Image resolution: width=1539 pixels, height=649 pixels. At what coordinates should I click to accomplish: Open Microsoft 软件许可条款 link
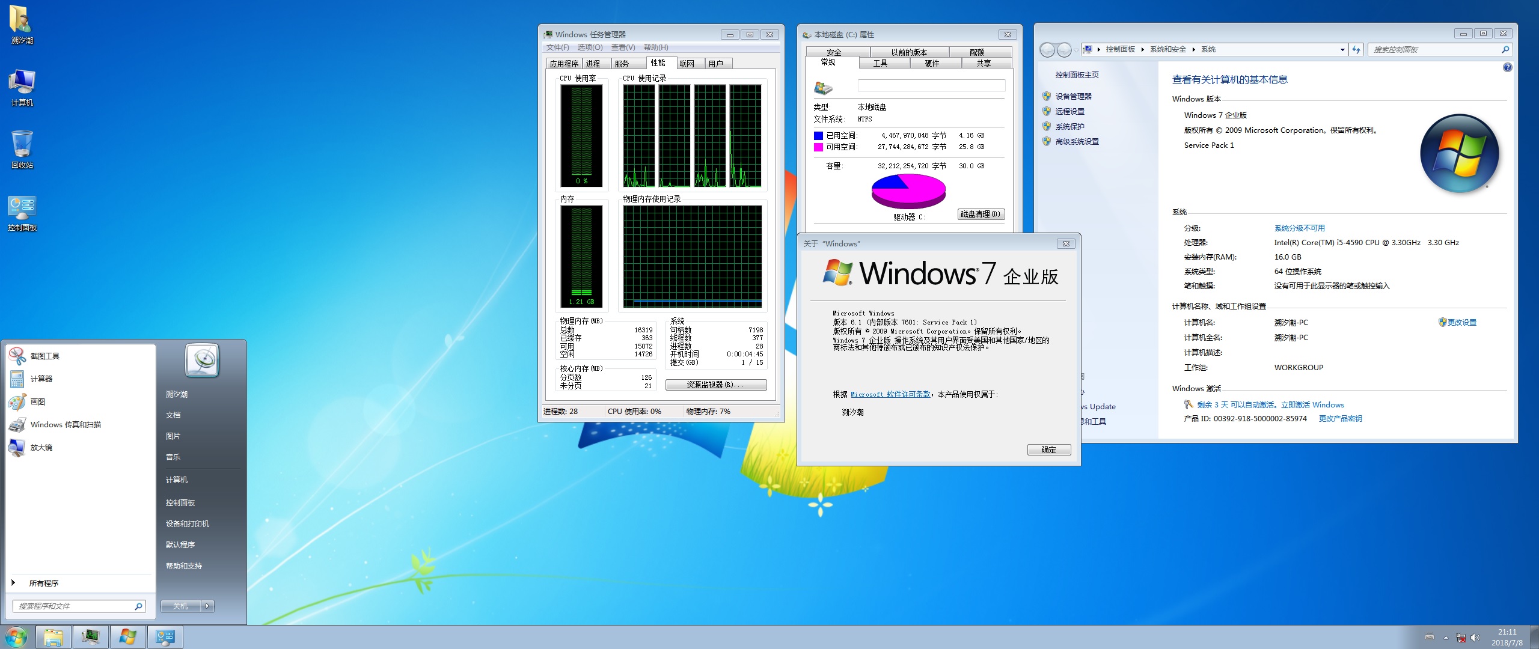[x=890, y=394]
